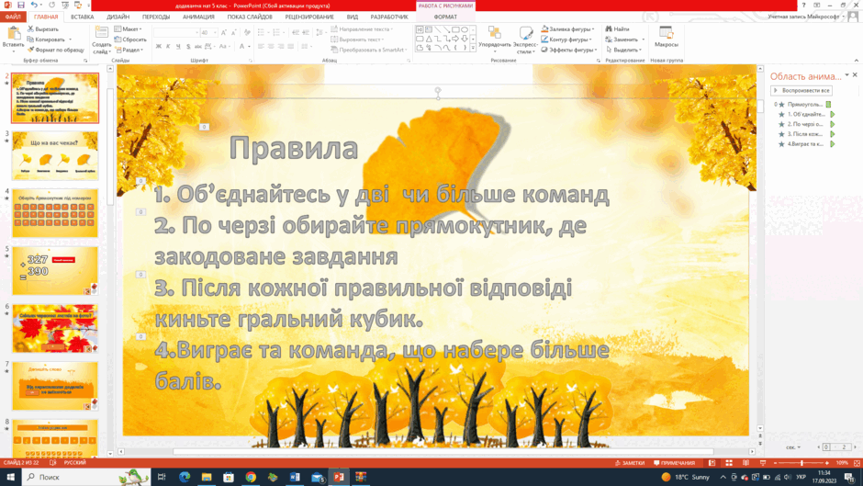Open Направление текста dropdown
This screenshot has width=863, height=486.
click(x=362, y=29)
